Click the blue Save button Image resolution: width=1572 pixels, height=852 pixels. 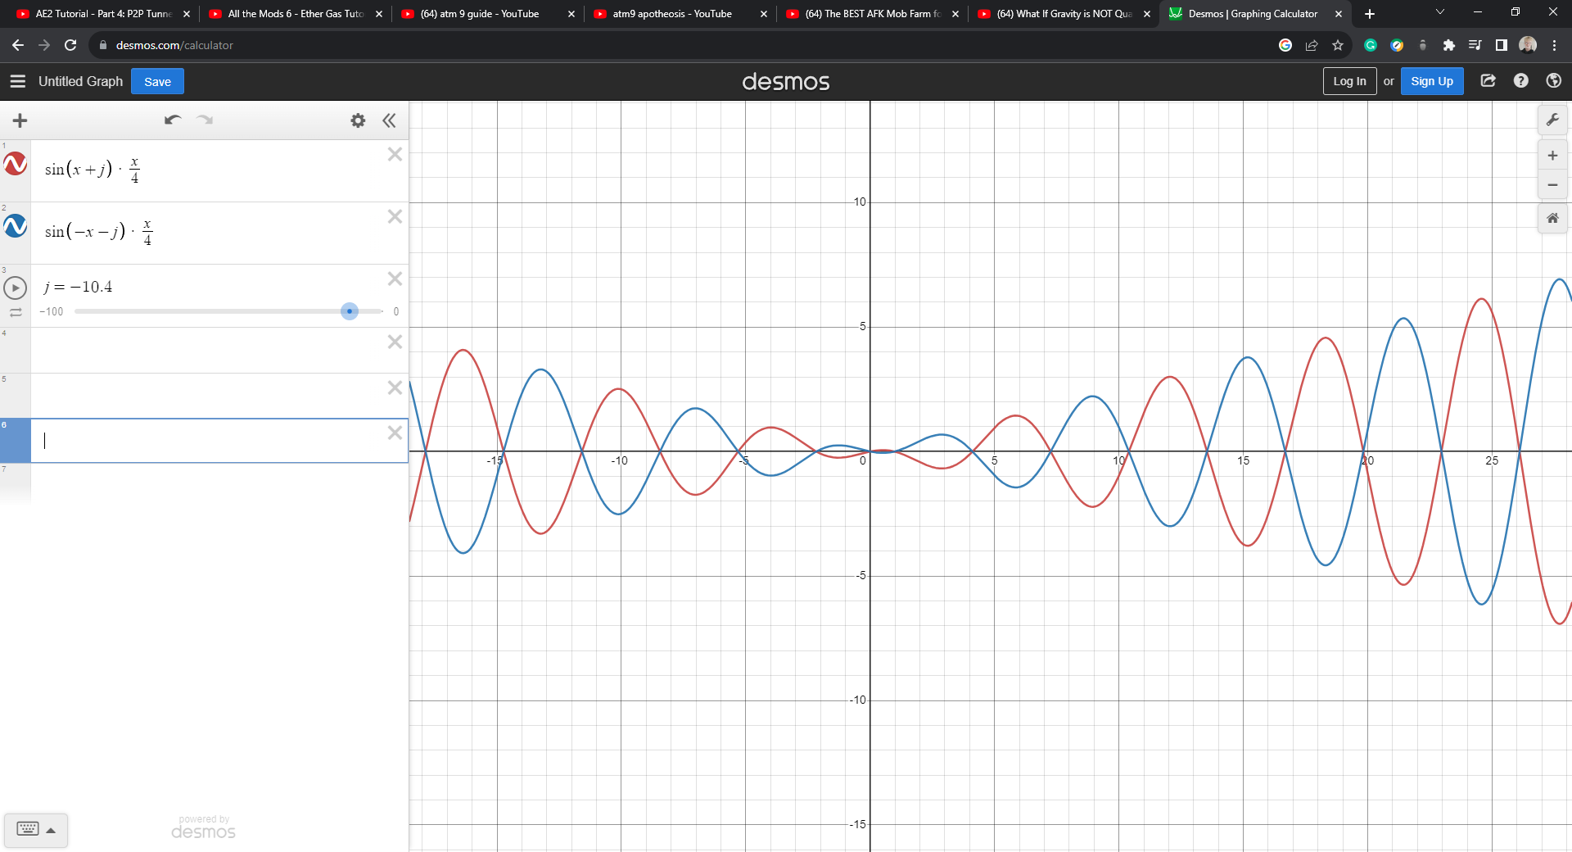point(157,81)
